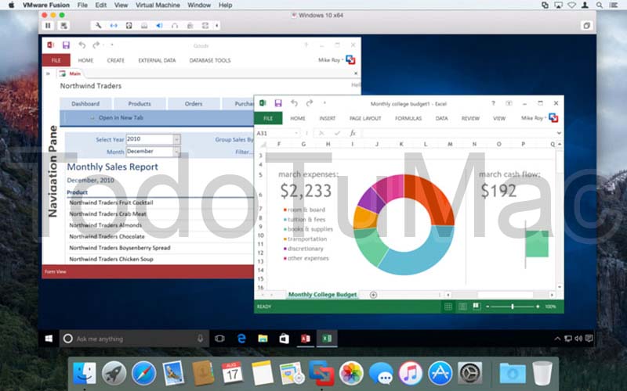Redo in the Access quick access toolbar

pos(96,45)
